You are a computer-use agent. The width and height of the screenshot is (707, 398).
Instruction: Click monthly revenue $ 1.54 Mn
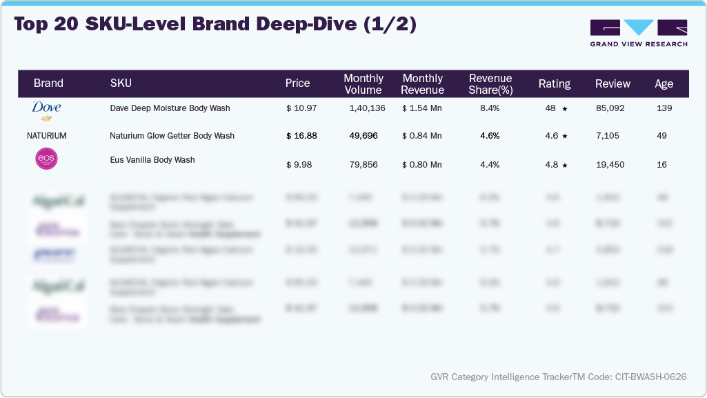pyautogui.click(x=421, y=108)
